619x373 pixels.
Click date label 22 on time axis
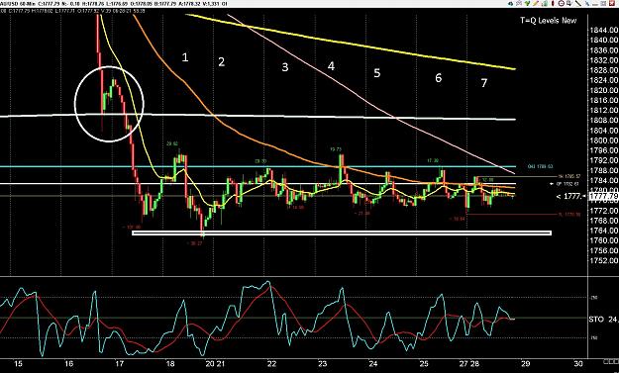pos(271,363)
